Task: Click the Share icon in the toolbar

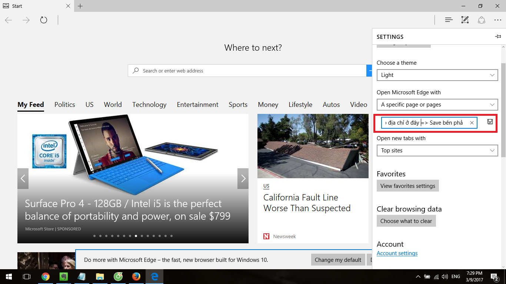Action: [481, 20]
